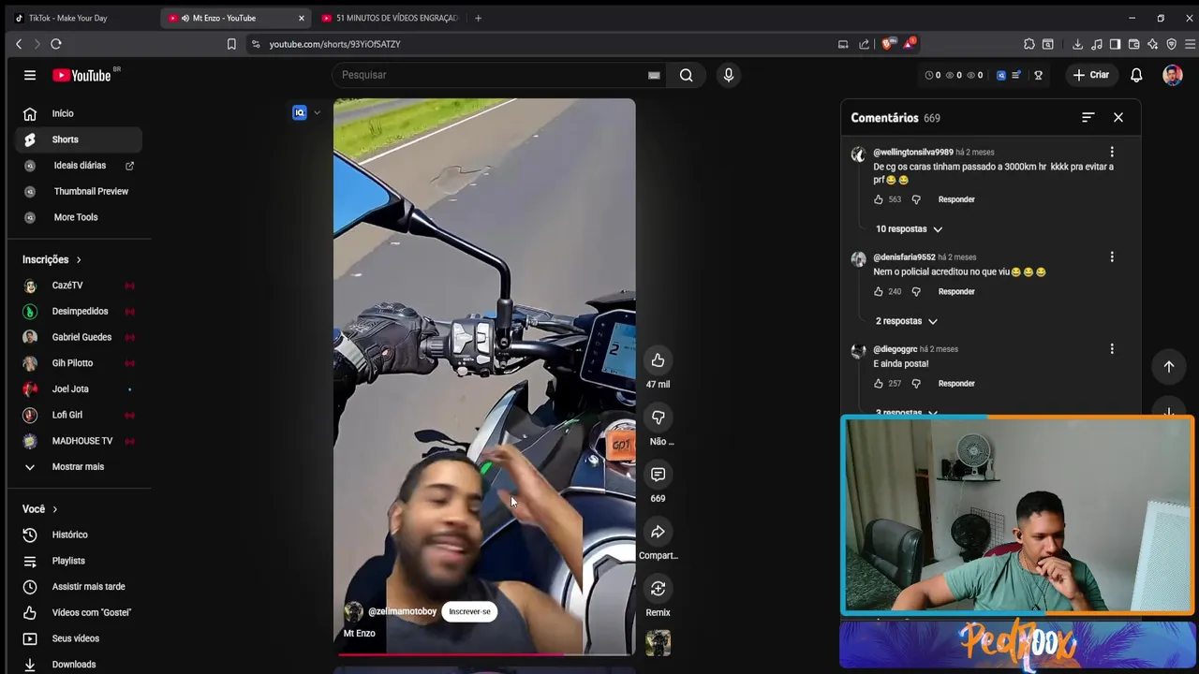Go back in browser history
This screenshot has height=674, width=1199.
(19, 44)
